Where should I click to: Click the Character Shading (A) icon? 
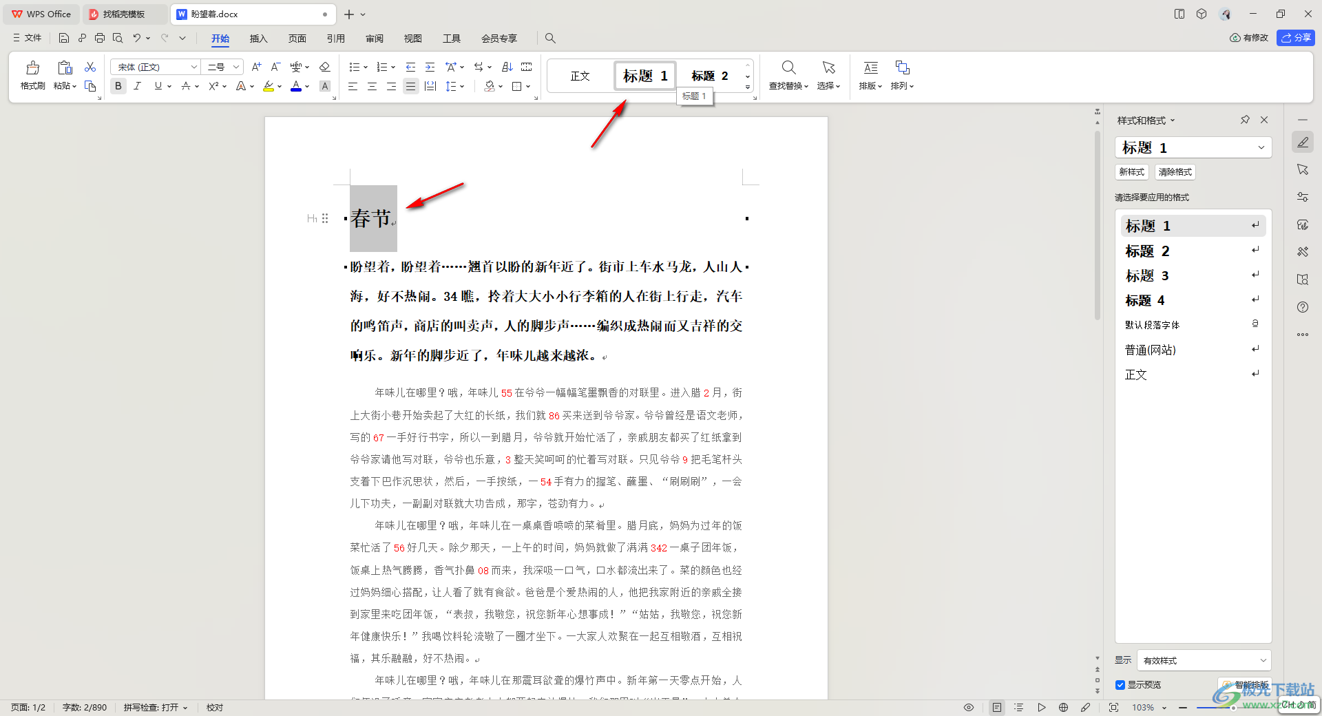[325, 86]
